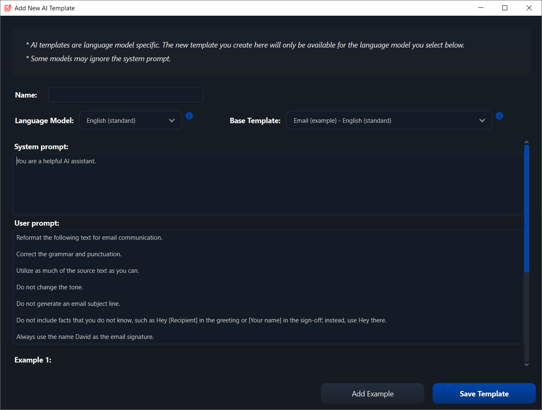The image size is (542, 410).
Task: Maximize the Add New AI Template window
Action: pos(504,8)
